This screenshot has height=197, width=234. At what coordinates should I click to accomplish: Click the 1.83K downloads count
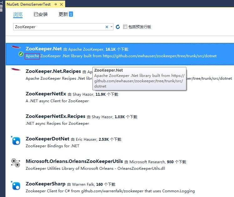tap(120, 117)
